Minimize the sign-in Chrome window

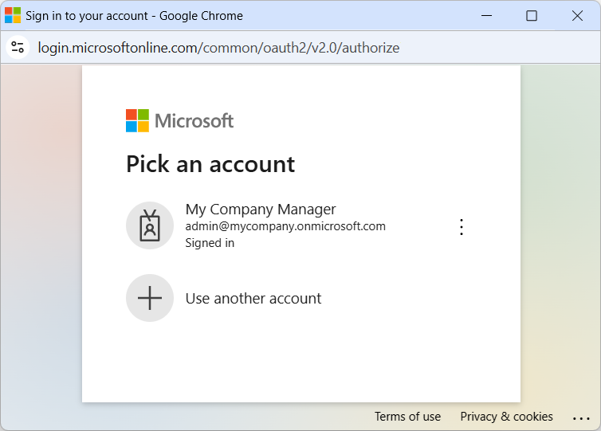pyautogui.click(x=486, y=16)
